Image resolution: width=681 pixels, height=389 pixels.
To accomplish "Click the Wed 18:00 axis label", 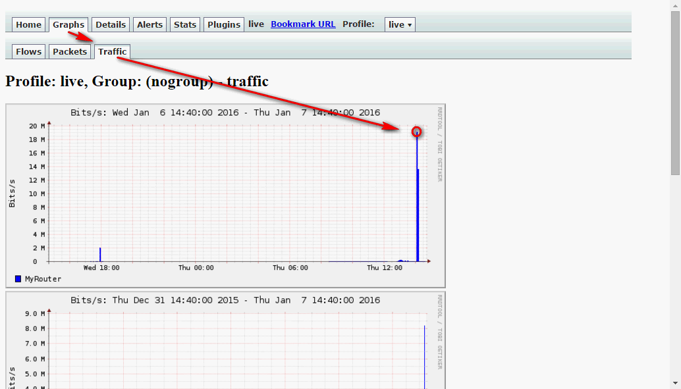I will point(101,268).
